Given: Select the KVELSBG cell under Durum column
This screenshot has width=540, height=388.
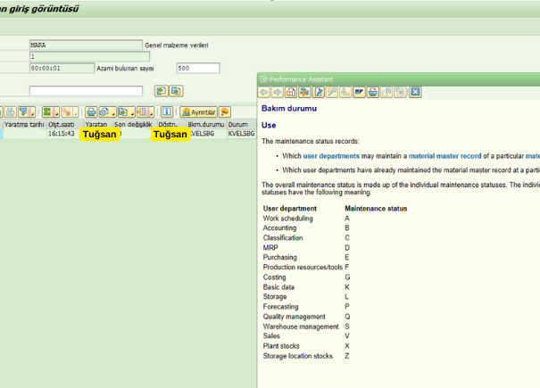Looking at the screenshot, I should 242,134.
